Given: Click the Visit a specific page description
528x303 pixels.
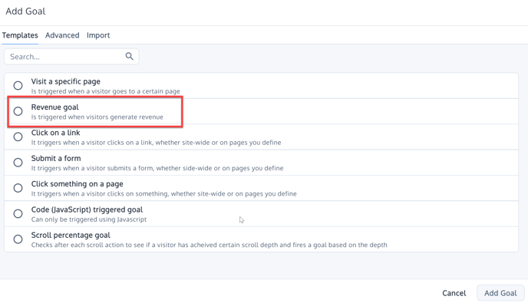Looking at the screenshot, I should coord(105,91).
